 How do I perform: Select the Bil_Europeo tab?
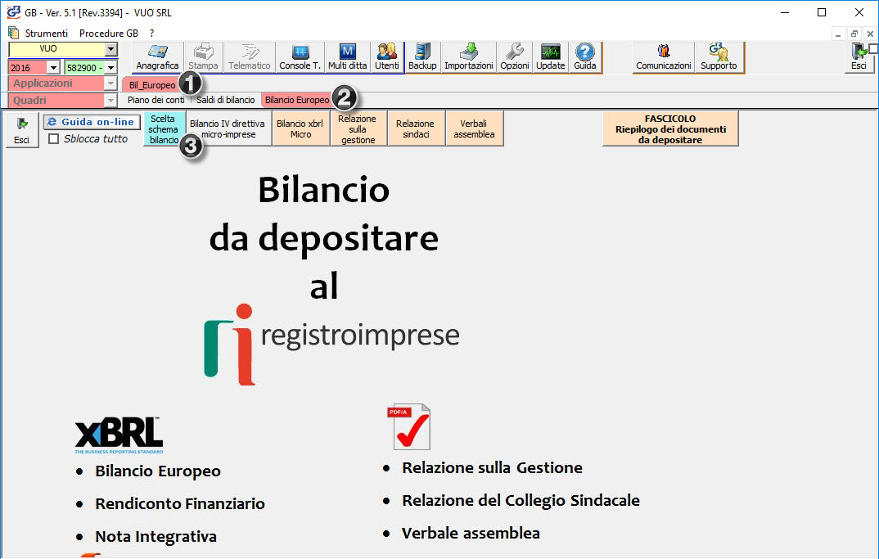[152, 85]
